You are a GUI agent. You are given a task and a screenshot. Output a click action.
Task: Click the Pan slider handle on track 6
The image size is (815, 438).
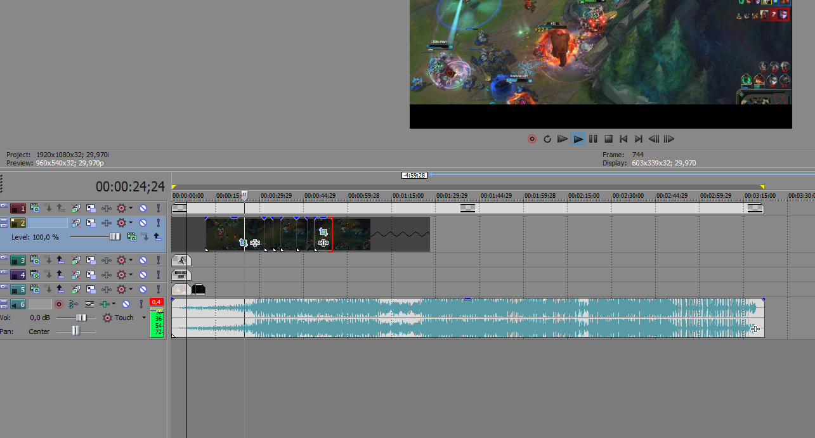pos(75,331)
